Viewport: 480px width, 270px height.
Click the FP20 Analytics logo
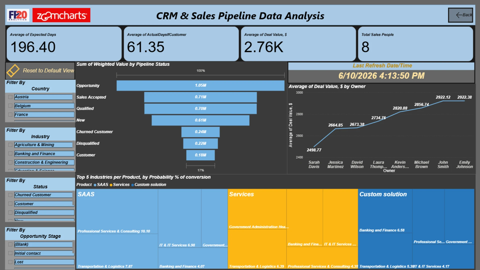[x=18, y=15]
